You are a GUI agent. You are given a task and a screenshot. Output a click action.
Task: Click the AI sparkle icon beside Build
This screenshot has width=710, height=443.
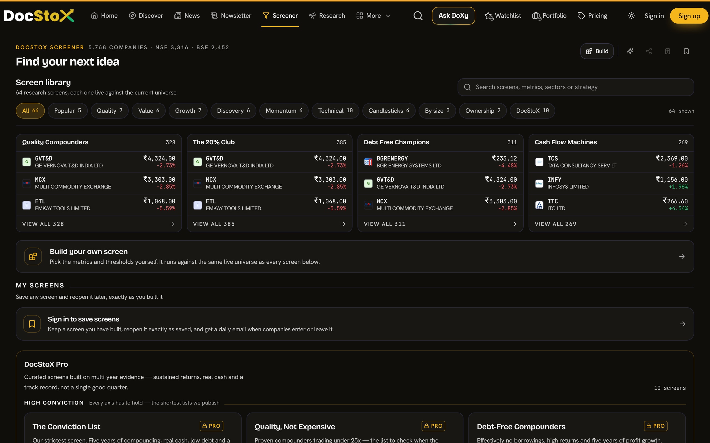click(x=630, y=51)
